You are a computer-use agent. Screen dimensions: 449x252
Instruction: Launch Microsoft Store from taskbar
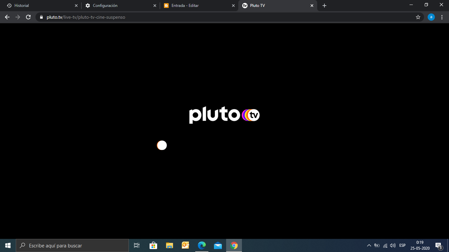153,245
